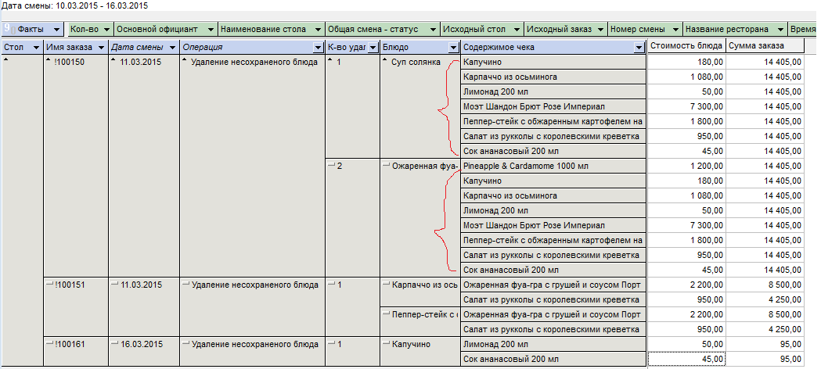This screenshot has height=369, width=821.
Task: Collapse the Суп солянка dish group
Action: [386, 62]
